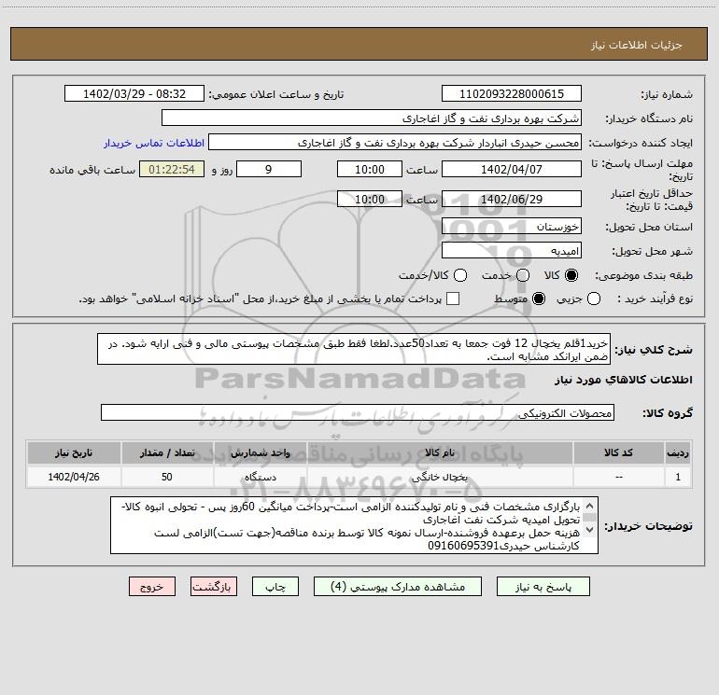Tick the اسناد خزانه اسلامی payment checkbox
The width and height of the screenshot is (719, 695).
[x=453, y=299]
